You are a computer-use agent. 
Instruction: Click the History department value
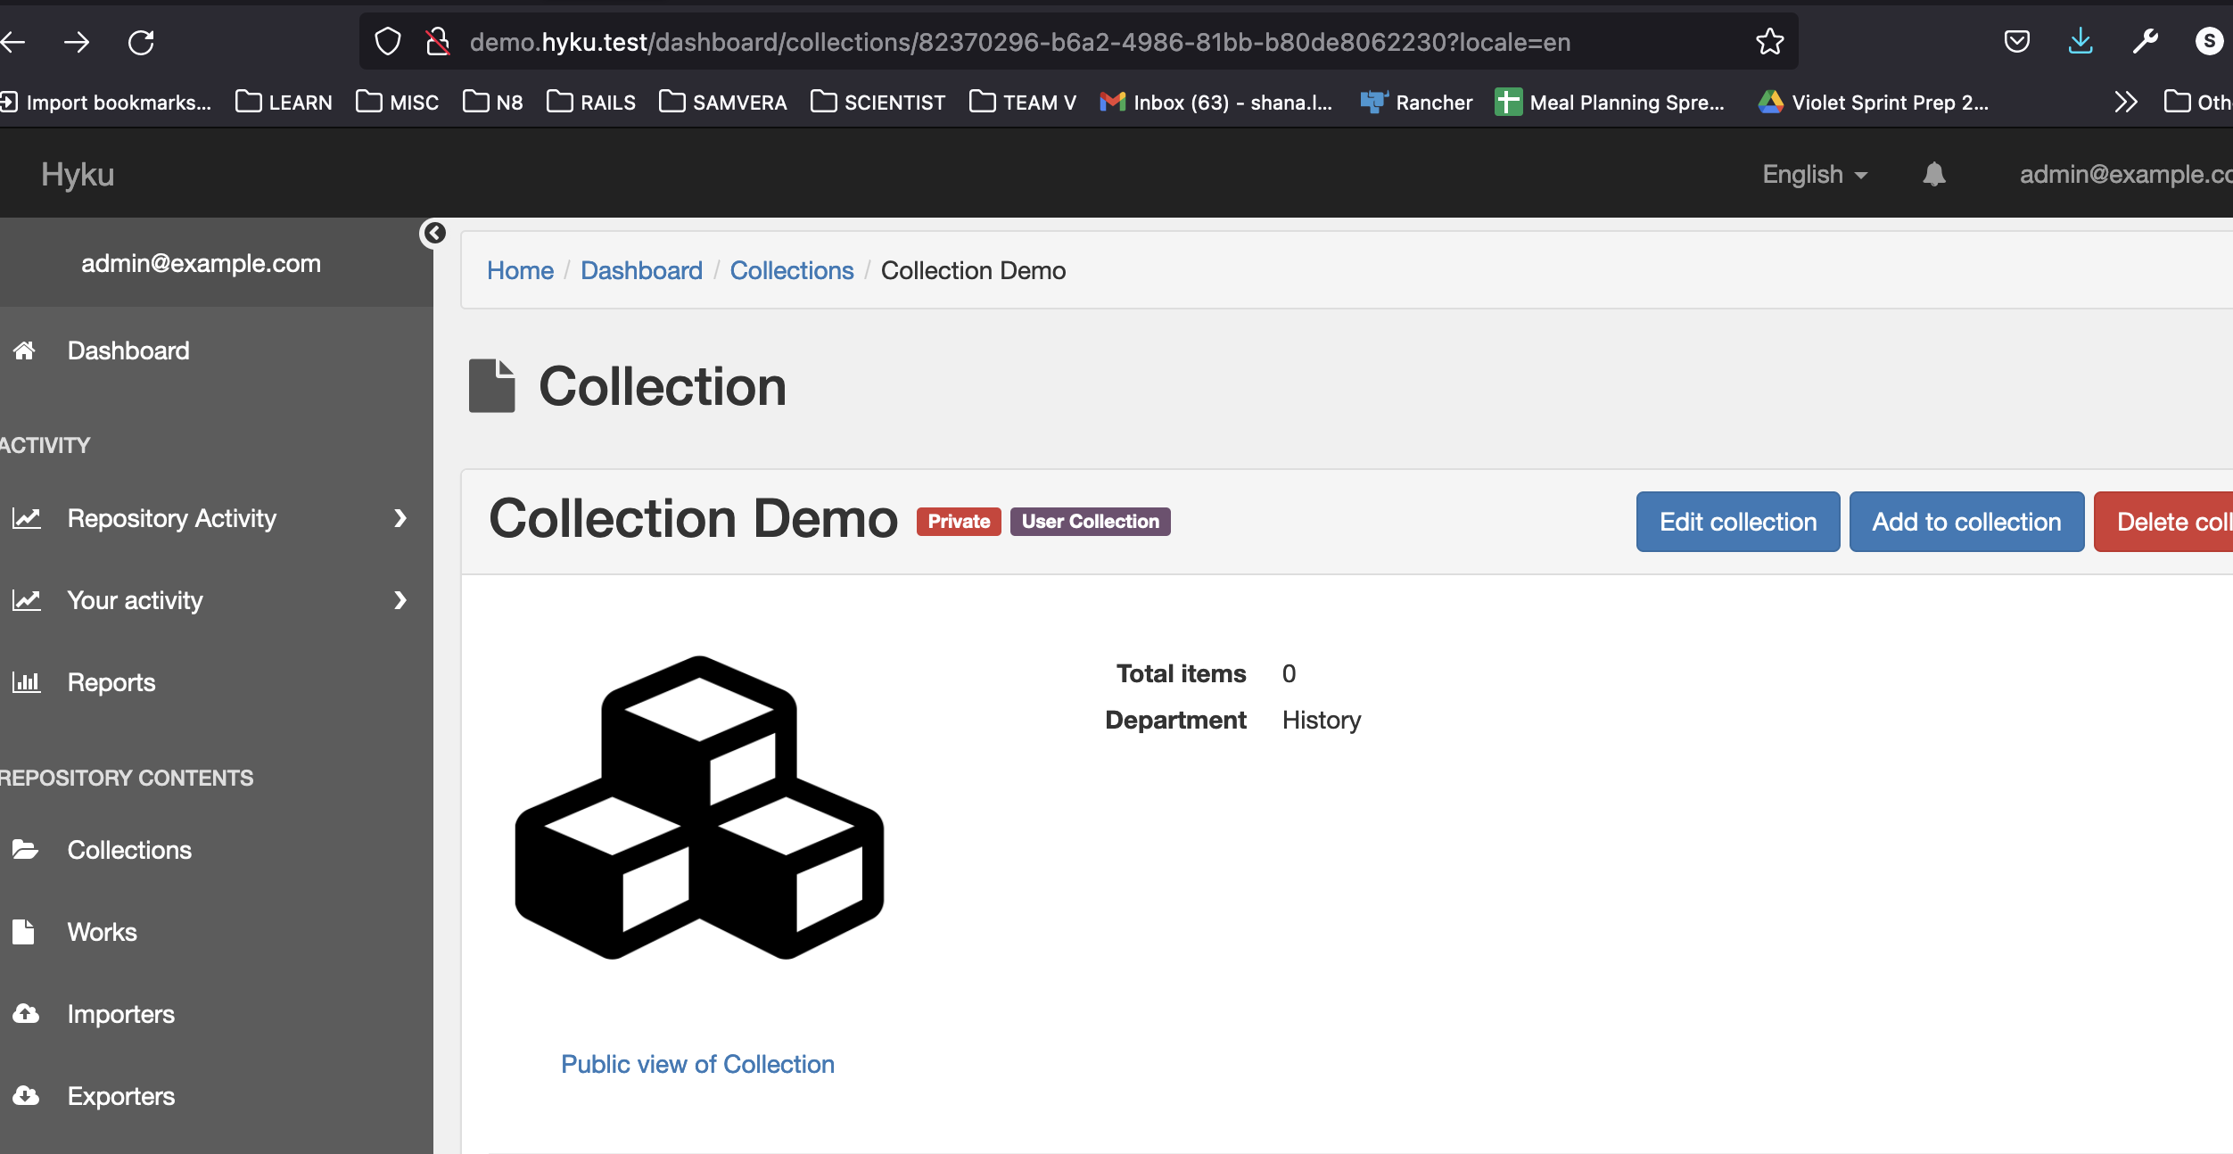coord(1322,720)
